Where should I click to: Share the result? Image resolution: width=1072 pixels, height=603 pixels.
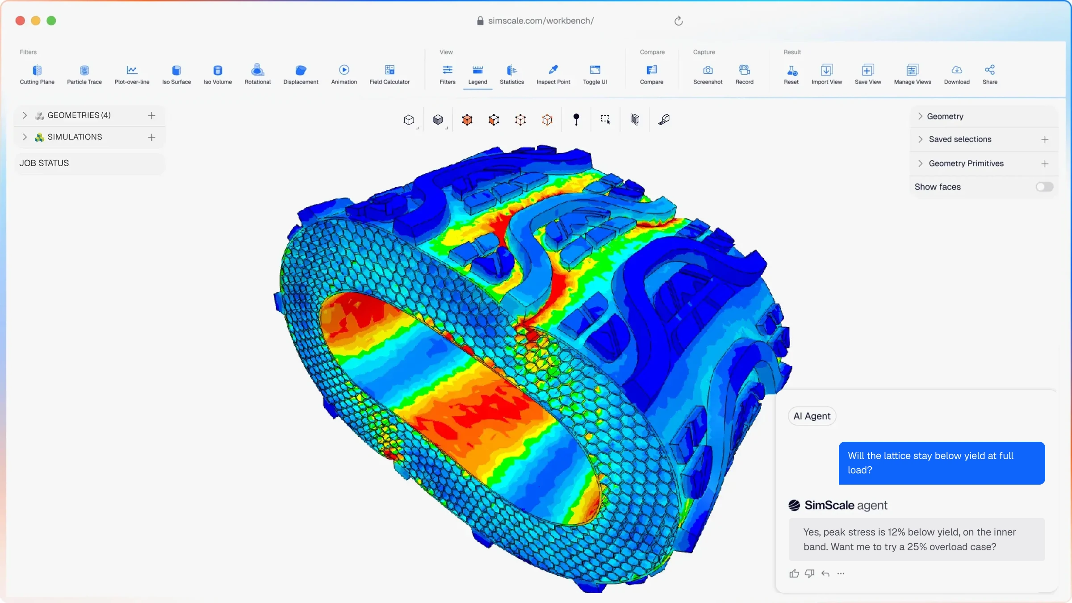(x=990, y=75)
